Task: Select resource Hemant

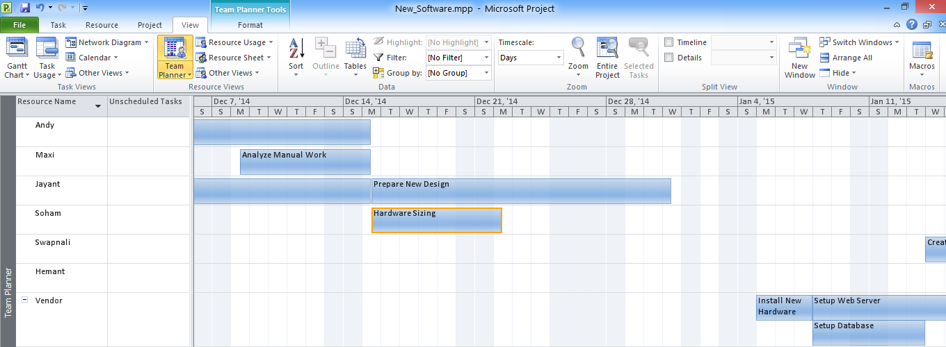Action: [x=50, y=271]
